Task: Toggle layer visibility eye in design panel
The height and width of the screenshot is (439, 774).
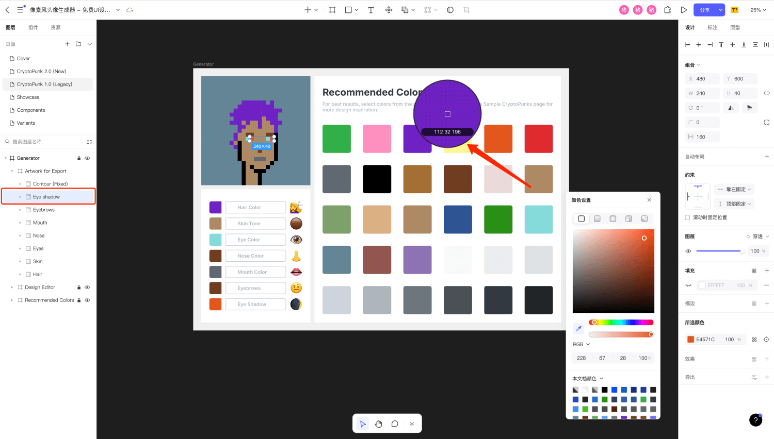Action: tap(688, 251)
